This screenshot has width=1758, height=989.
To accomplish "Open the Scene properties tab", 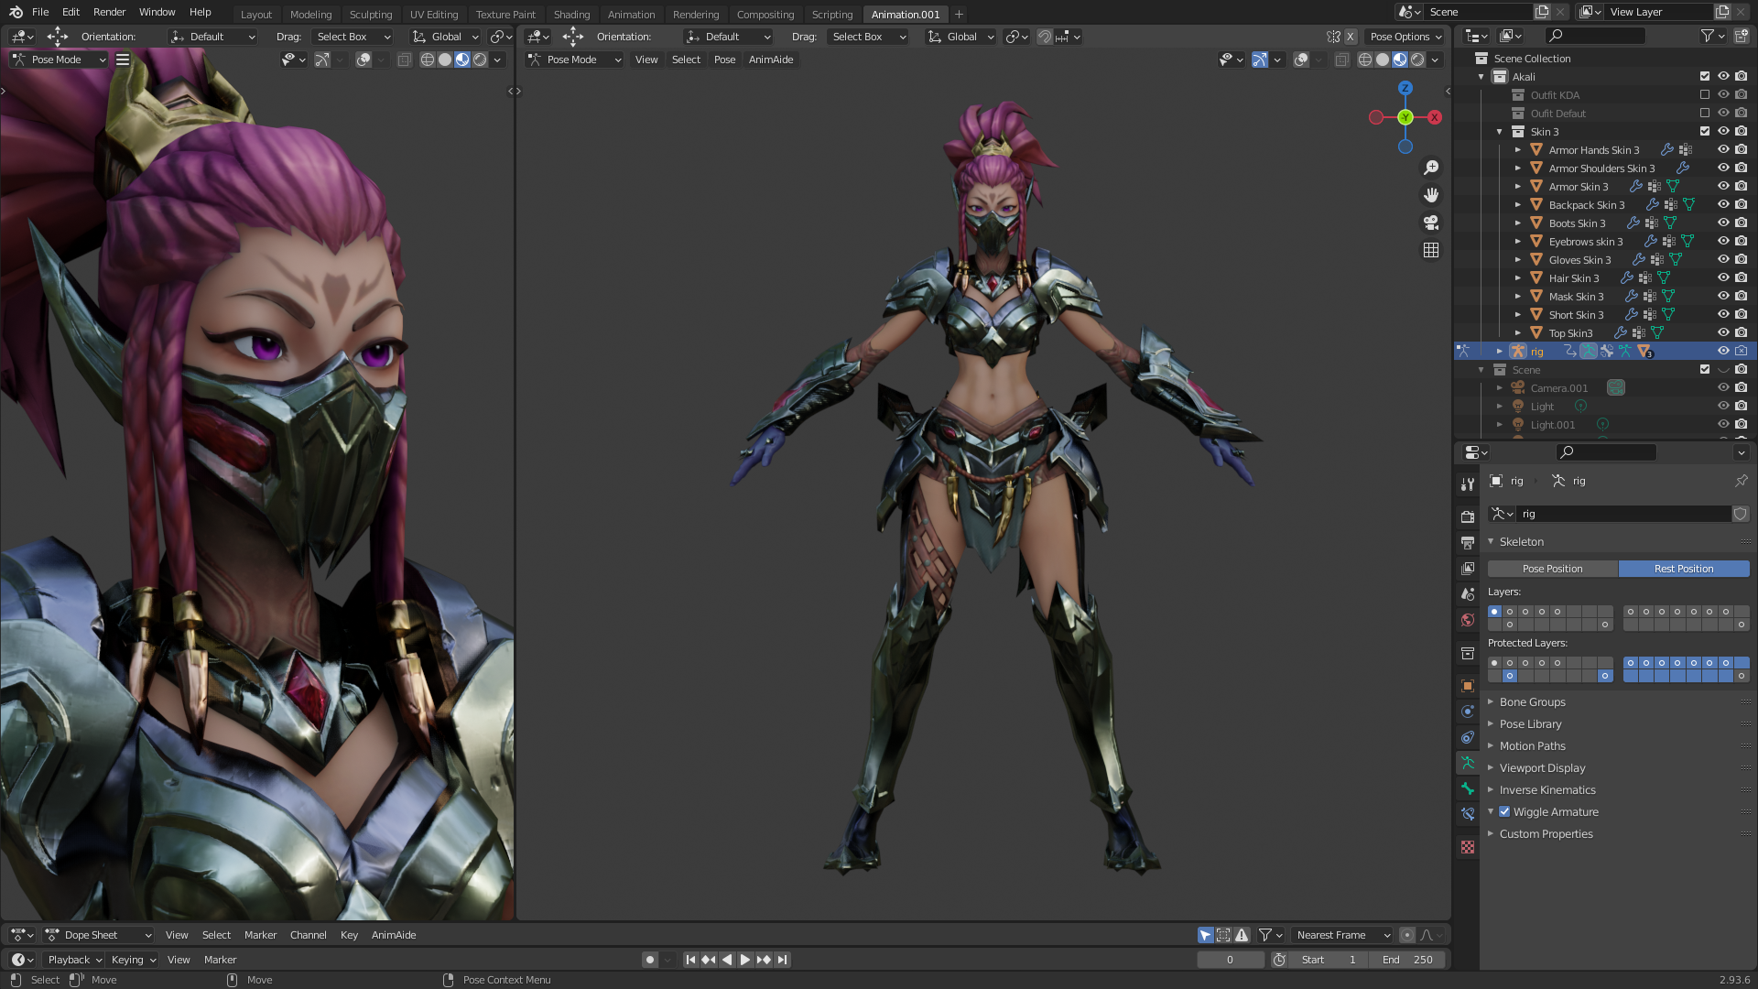I will pyautogui.click(x=1468, y=593).
